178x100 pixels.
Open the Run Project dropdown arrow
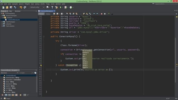pos(63,7)
